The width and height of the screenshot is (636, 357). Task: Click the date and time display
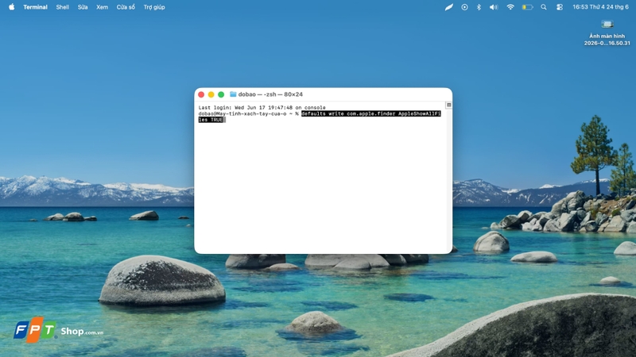tap(601, 7)
